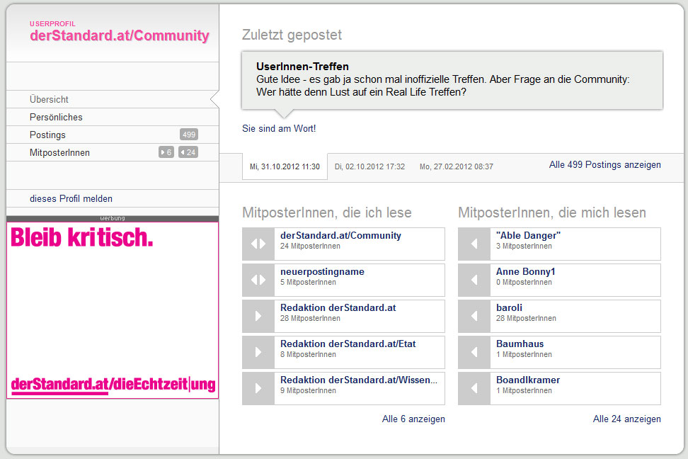Open the Redaktion derStandard.at/Wissen... profile
This screenshot has width=688, height=459.
click(359, 380)
